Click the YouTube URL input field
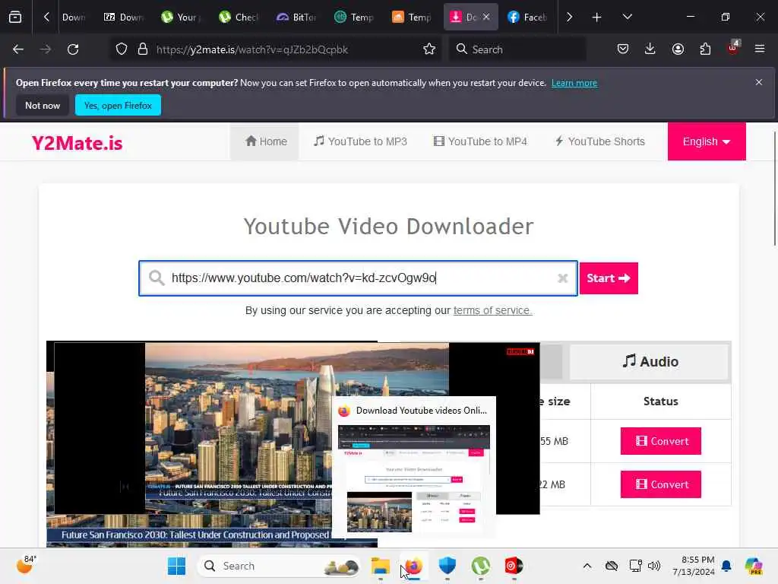Image resolution: width=778 pixels, height=584 pixels. pos(358,278)
